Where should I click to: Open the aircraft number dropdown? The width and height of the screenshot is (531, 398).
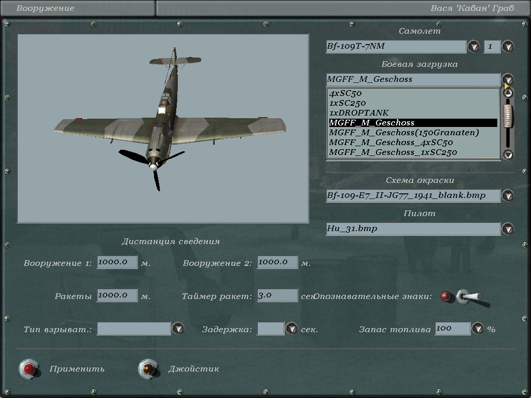[x=508, y=47]
